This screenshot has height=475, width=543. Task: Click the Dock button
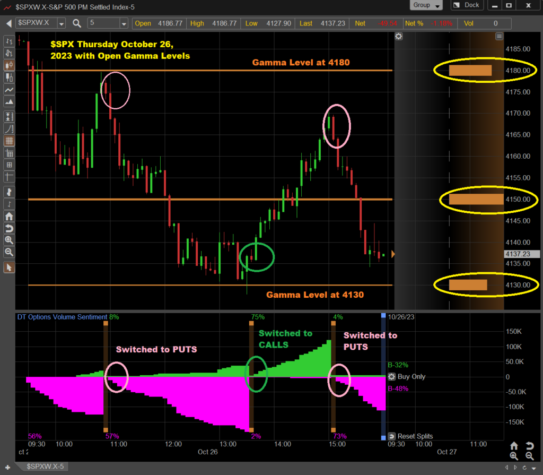coord(467,5)
